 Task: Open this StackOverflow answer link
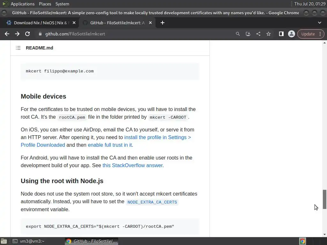click(x=133, y=166)
